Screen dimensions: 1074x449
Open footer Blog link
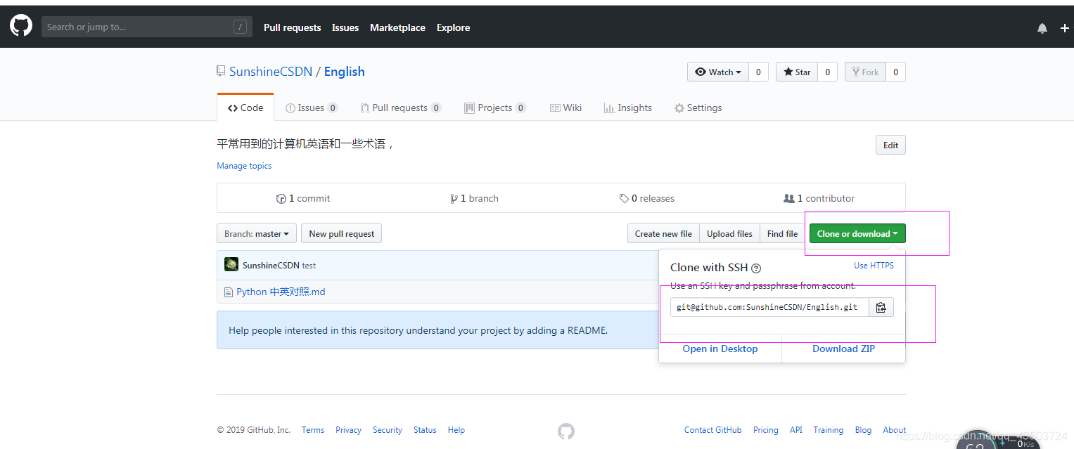863,430
